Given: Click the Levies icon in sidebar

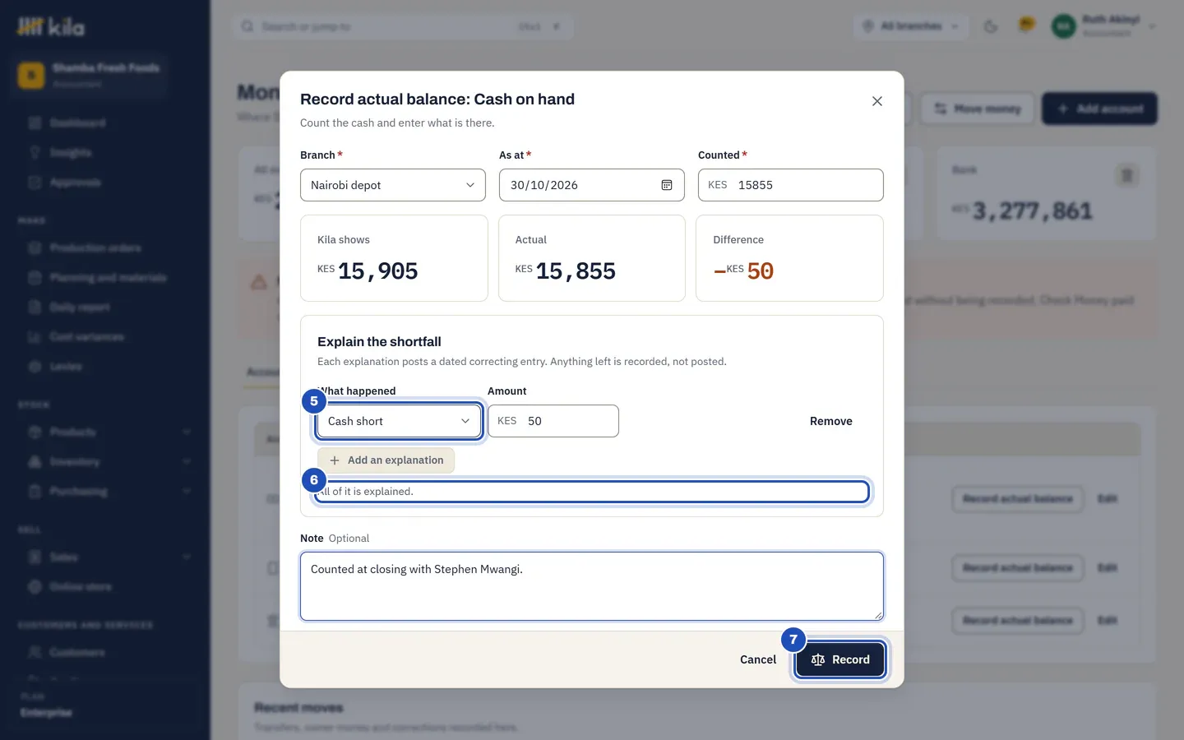Looking at the screenshot, I should [35, 366].
